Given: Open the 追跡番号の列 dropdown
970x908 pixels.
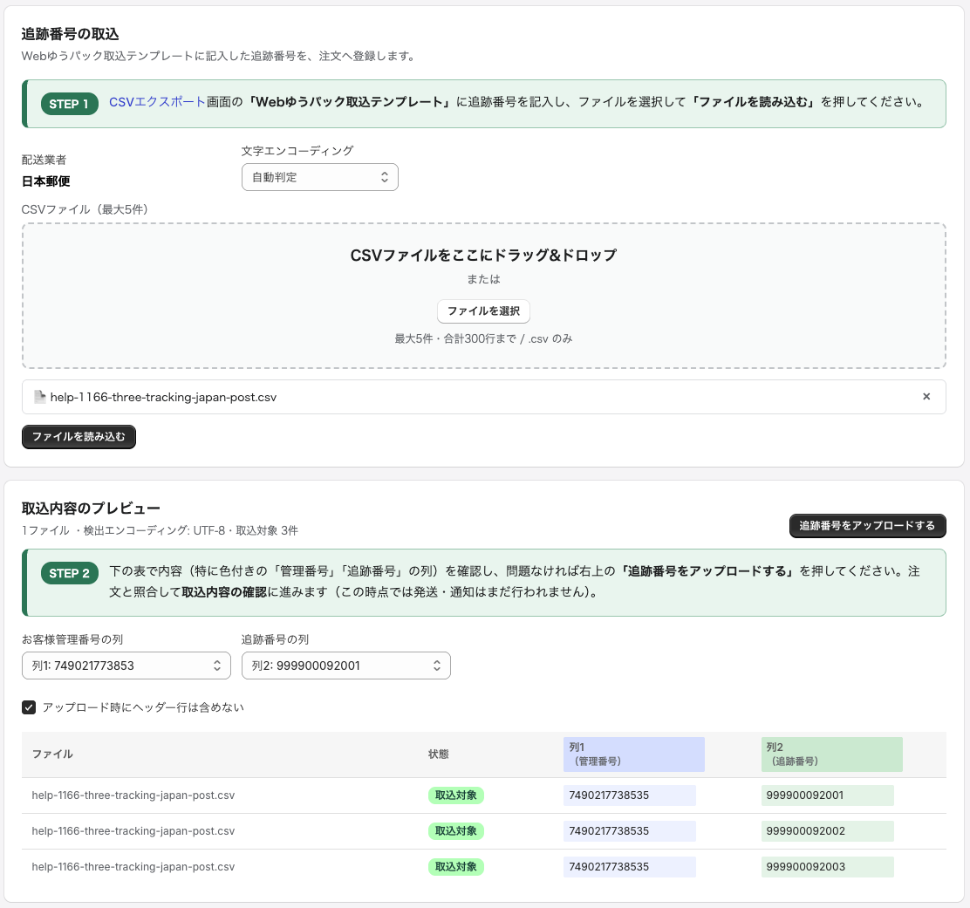Looking at the screenshot, I should (345, 666).
